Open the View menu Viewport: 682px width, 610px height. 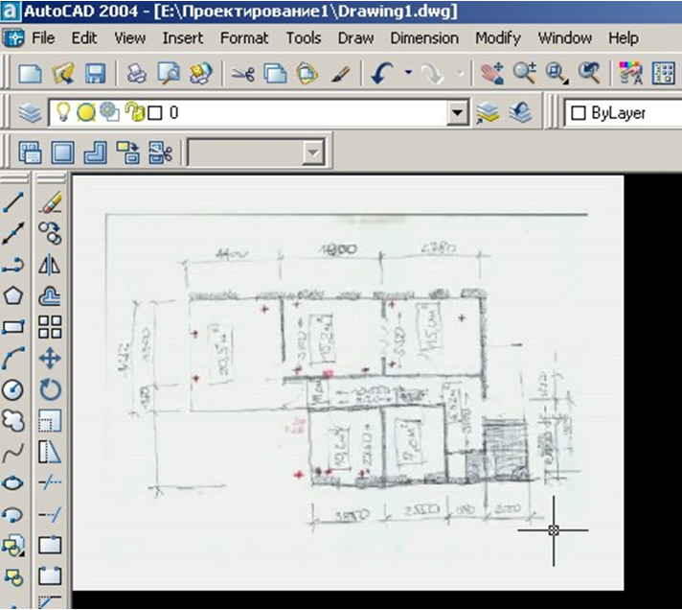coord(129,38)
